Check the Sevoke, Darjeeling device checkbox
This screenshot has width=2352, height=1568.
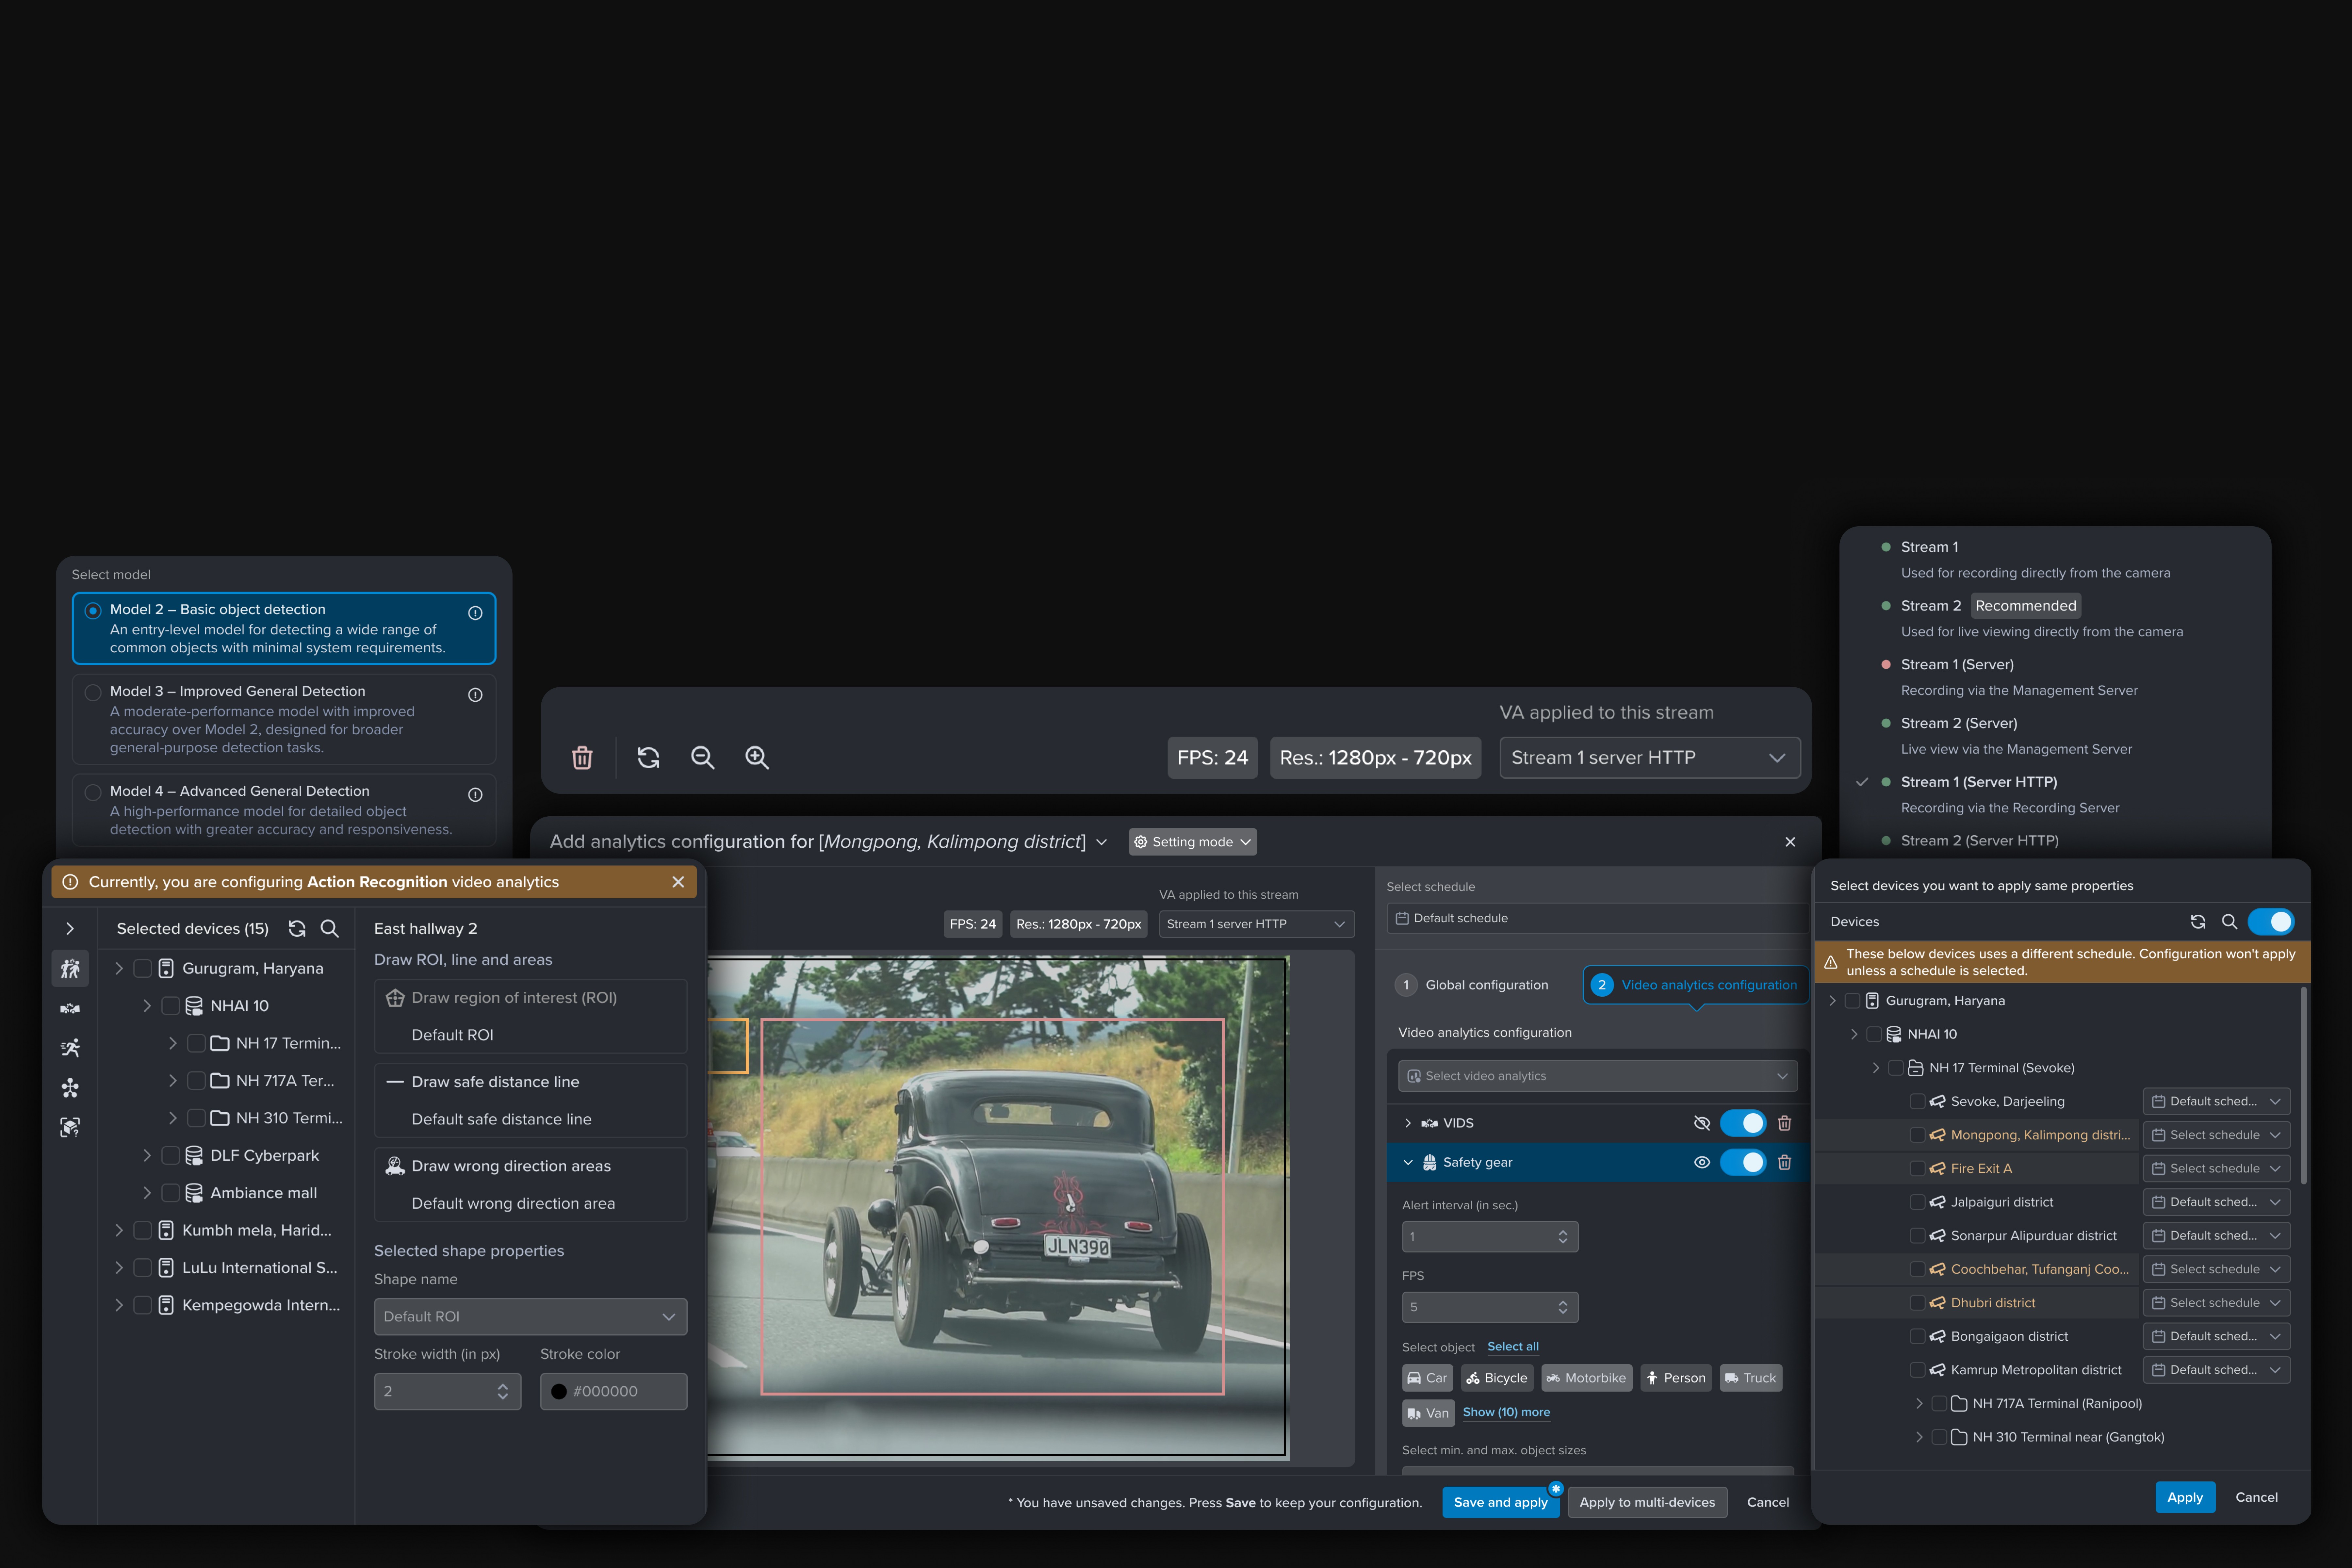click(1917, 1101)
